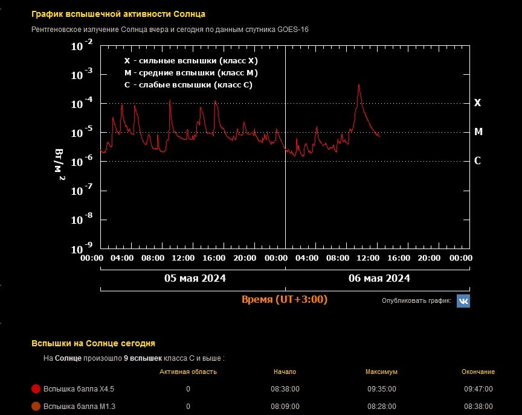Screen dimensions: 522x415
Task: Click the 'Вспышки на Солнце сегодня' heading
Action: click(93, 343)
